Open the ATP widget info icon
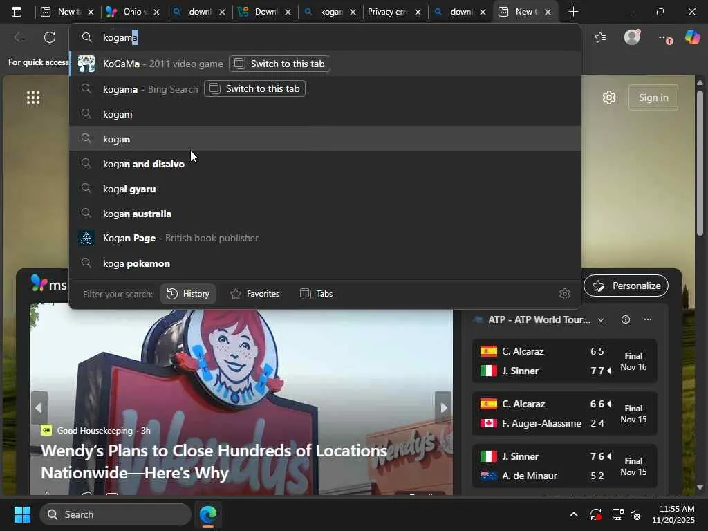The height and width of the screenshot is (531, 708). (625, 319)
